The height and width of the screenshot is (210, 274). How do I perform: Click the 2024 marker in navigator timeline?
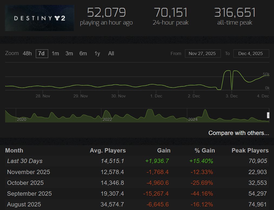pyautogui.click(x=193, y=120)
